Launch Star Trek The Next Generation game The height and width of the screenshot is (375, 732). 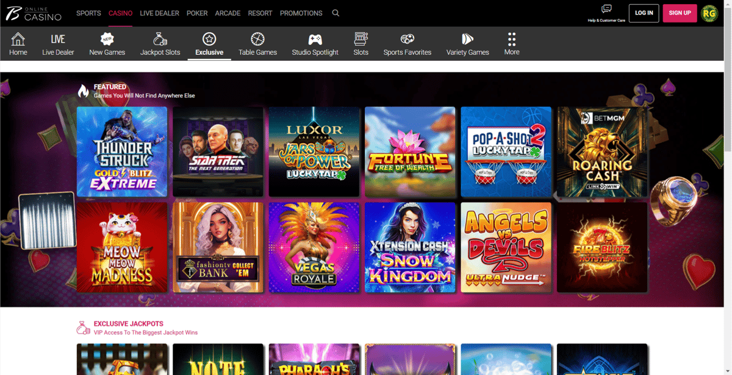point(218,152)
